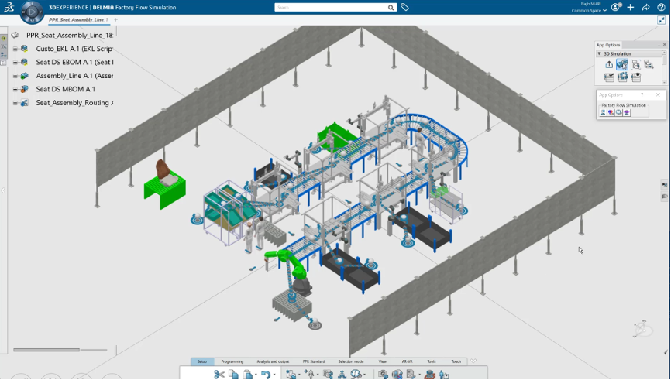
Task: Click the Help question mark icon
Action: (x=660, y=7)
